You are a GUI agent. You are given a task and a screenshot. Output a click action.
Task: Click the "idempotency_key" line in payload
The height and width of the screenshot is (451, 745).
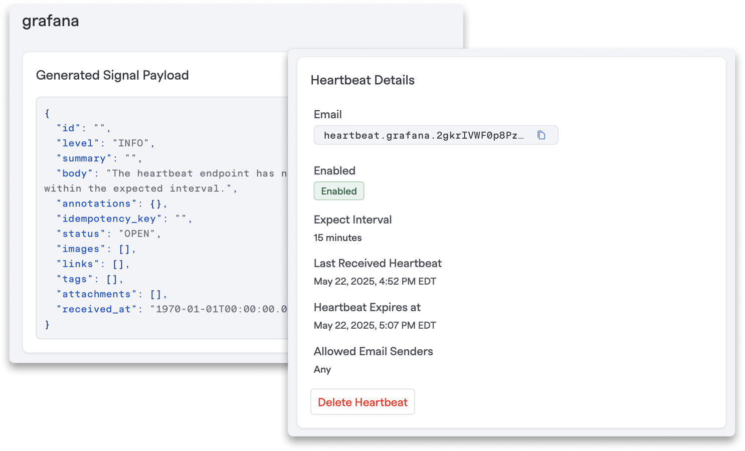click(124, 219)
